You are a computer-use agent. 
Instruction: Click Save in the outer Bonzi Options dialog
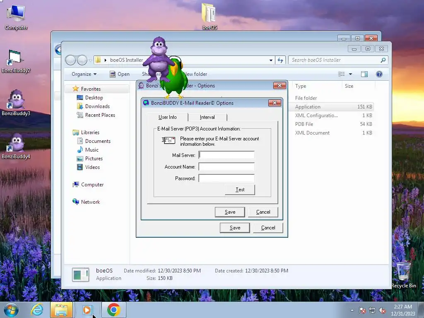pyautogui.click(x=235, y=228)
